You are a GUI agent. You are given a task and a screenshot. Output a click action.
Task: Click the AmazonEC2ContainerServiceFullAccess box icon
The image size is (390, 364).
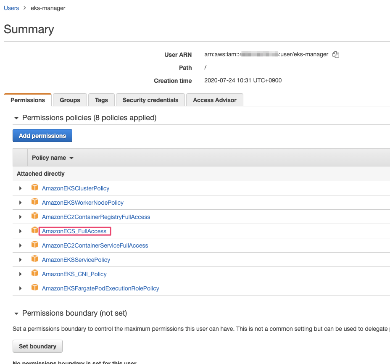coord(35,244)
